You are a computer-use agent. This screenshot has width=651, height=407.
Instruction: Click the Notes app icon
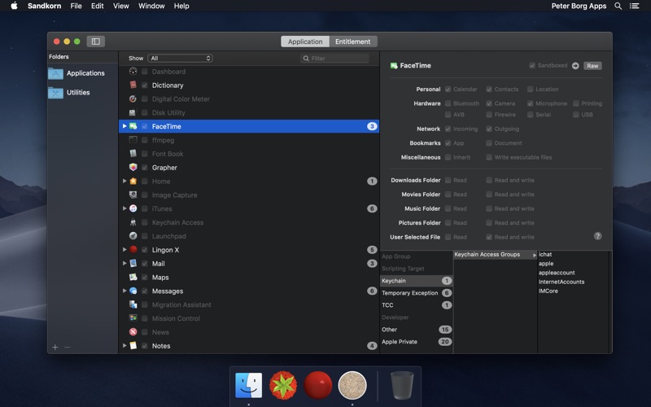point(133,345)
